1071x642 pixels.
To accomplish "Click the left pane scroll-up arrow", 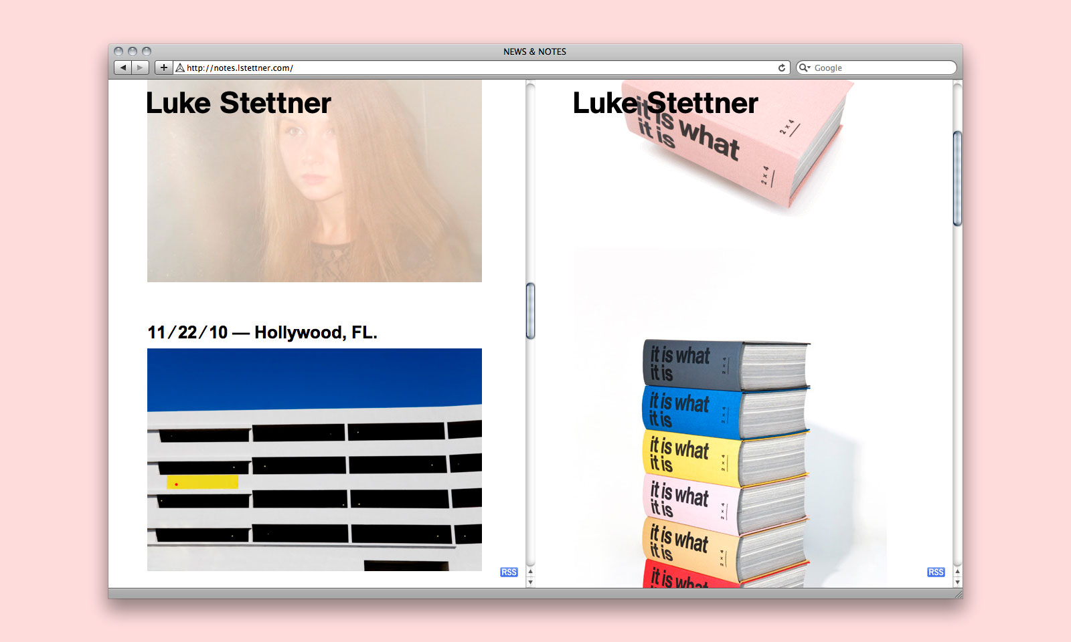I will (531, 572).
